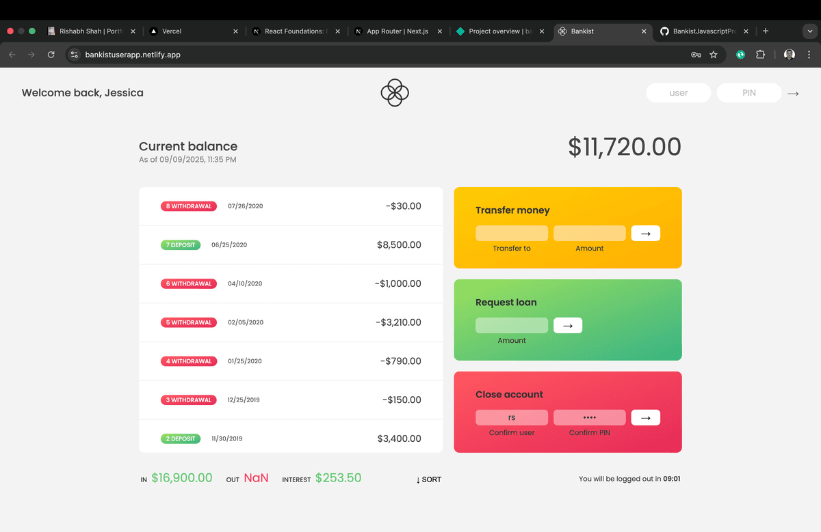Switch to App Router Next.js tab
This screenshot has width=821, height=532.
(x=397, y=31)
